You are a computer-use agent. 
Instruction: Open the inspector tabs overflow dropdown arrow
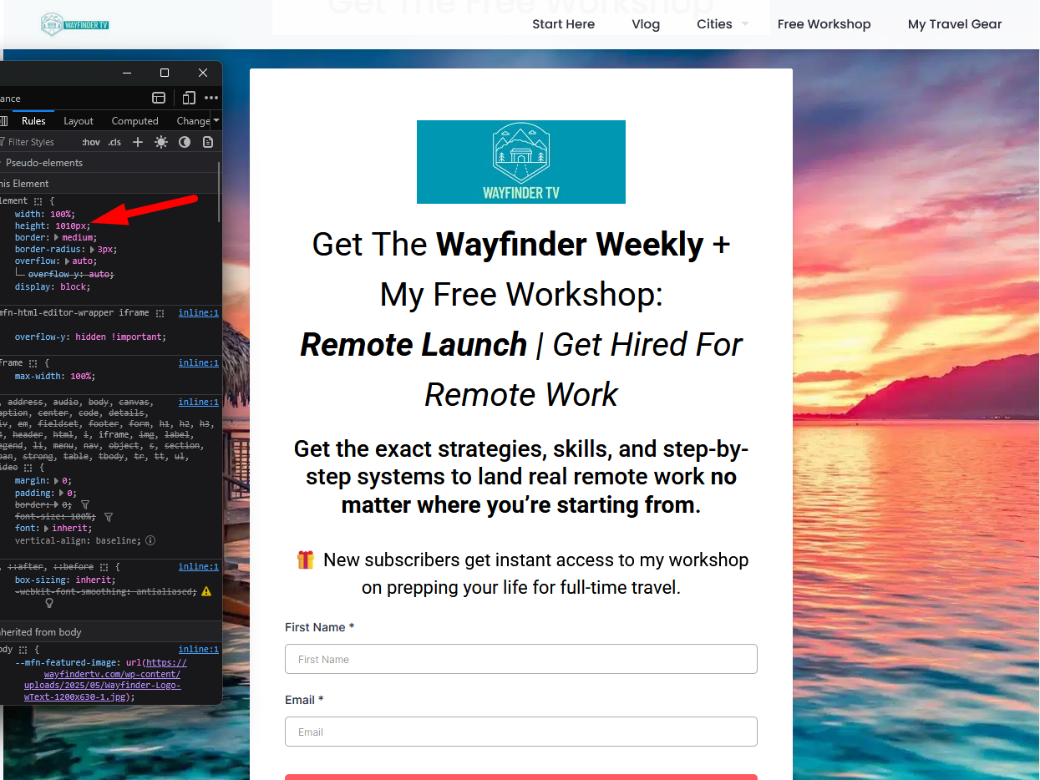(x=216, y=121)
